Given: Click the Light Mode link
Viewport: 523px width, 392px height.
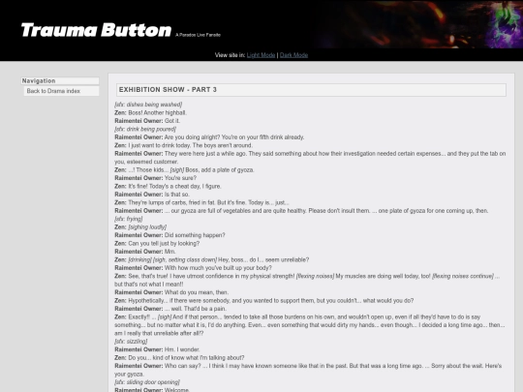Looking at the screenshot, I should (261, 55).
